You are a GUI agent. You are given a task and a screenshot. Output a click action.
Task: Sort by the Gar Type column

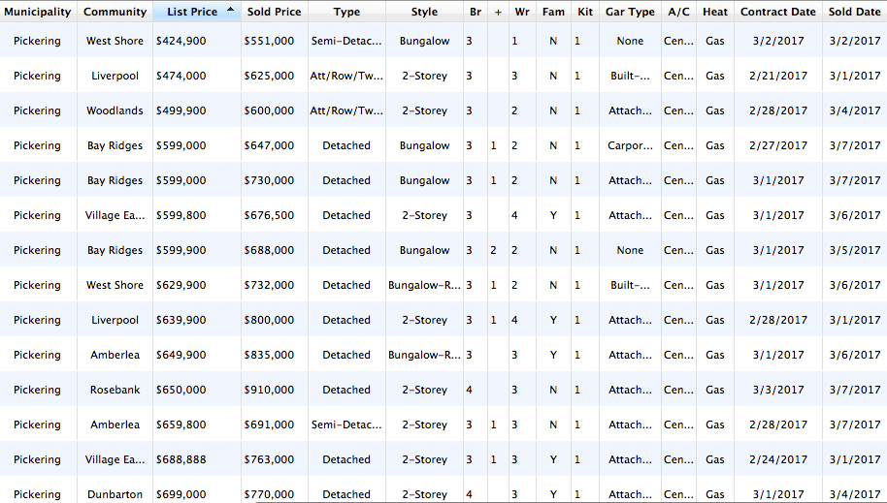[630, 13]
